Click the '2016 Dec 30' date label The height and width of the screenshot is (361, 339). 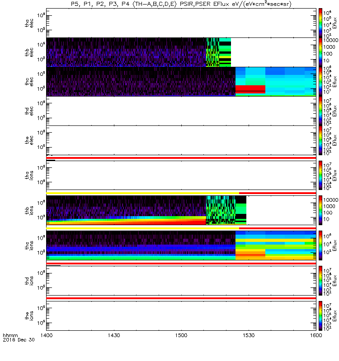(19, 340)
